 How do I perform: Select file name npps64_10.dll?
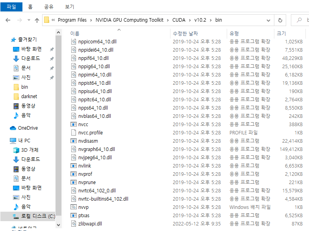pyautogui.click(x=93, y=108)
